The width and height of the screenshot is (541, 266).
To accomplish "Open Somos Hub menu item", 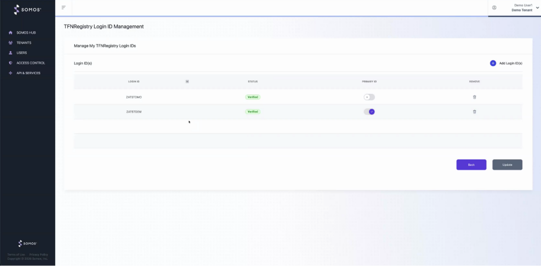I will tap(26, 32).
